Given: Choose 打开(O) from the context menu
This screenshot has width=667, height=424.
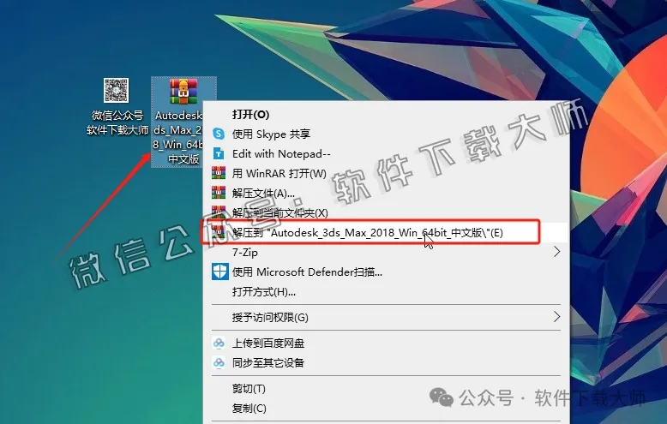Looking at the screenshot, I should [x=250, y=114].
